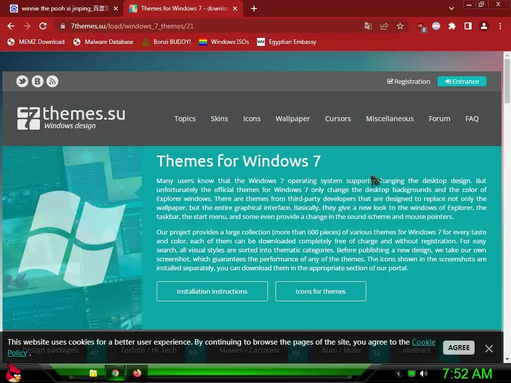Click the 7themes.su site logo
The width and height of the screenshot is (511, 383).
[x=71, y=118]
